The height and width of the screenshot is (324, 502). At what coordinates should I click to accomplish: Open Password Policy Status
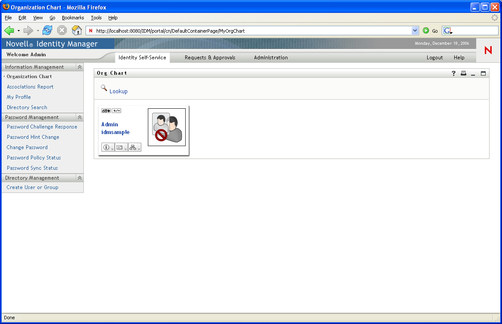34,158
